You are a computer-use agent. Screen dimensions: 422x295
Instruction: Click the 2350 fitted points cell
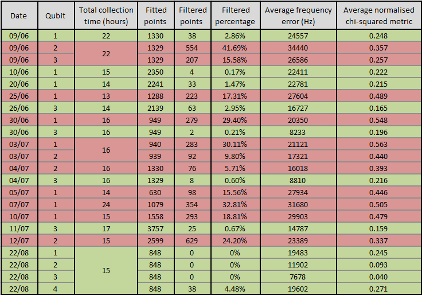[x=155, y=73]
